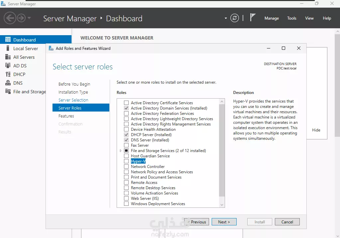Viewport: 340px width, 238px height.
Task: Click the File and Storage icon in sidebar
Action: [x=8, y=91]
